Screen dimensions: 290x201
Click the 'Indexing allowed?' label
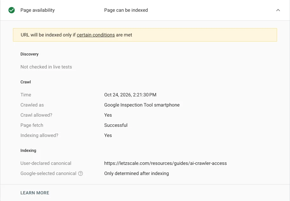(x=39, y=135)
